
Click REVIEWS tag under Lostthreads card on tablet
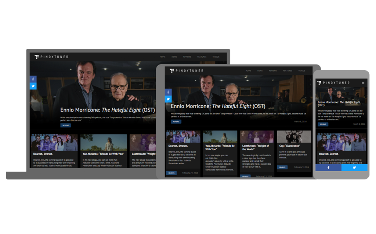tap(245, 176)
